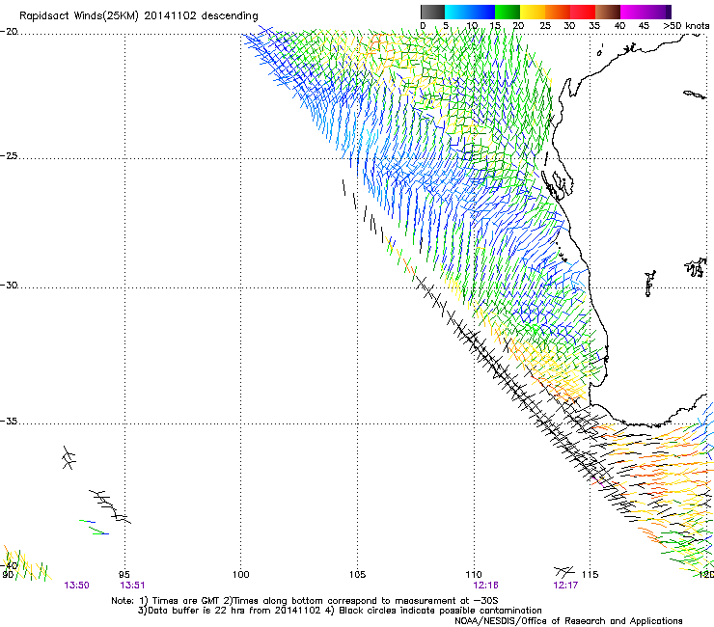Click the 'NOAA/NESDIS/Office of Research and Applications' credit
The width and height of the screenshot is (714, 627).
click(568, 621)
